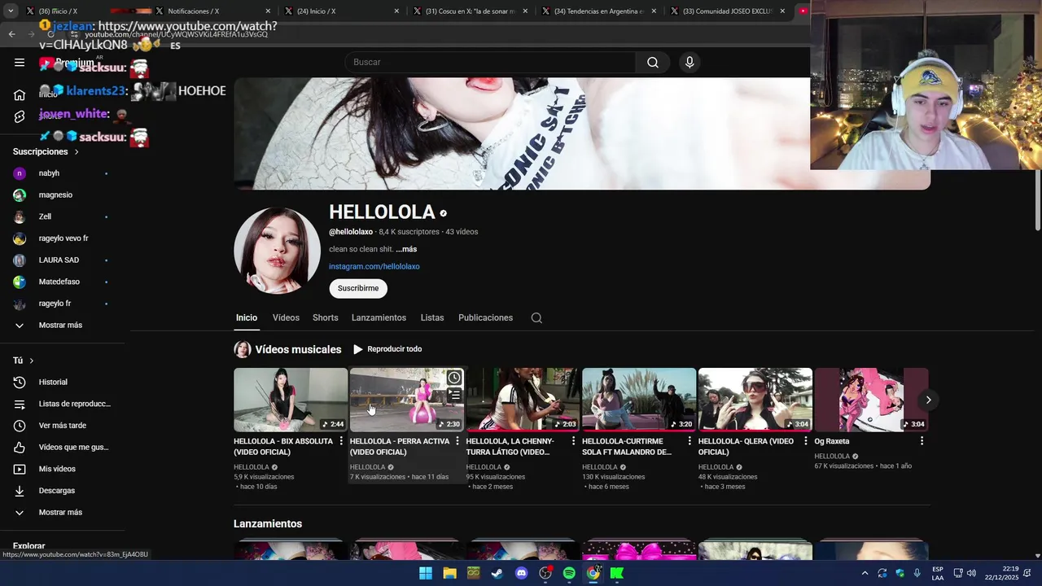Expand Mostrar más under subscriptions list

coord(59,325)
